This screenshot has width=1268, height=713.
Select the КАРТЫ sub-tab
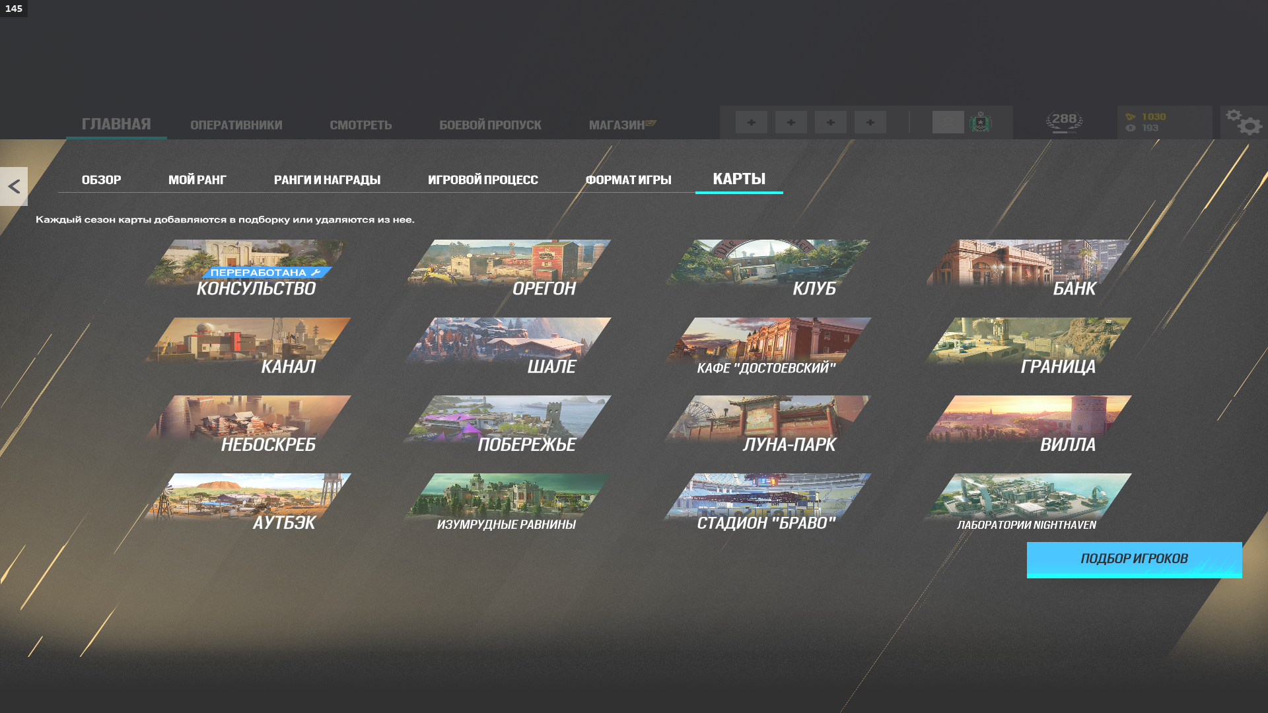click(x=739, y=179)
